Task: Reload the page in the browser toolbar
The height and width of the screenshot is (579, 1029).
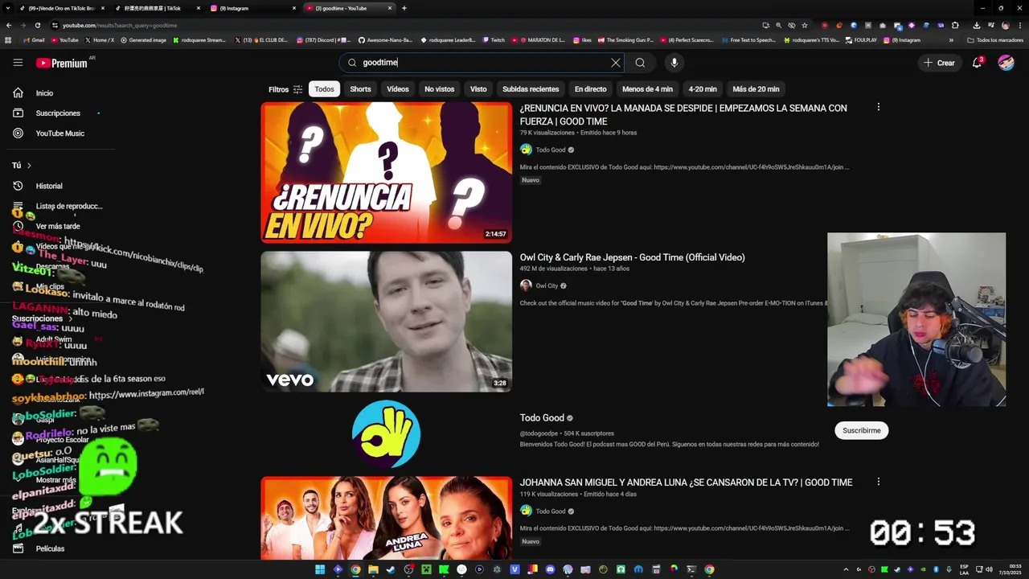Action: [37, 25]
